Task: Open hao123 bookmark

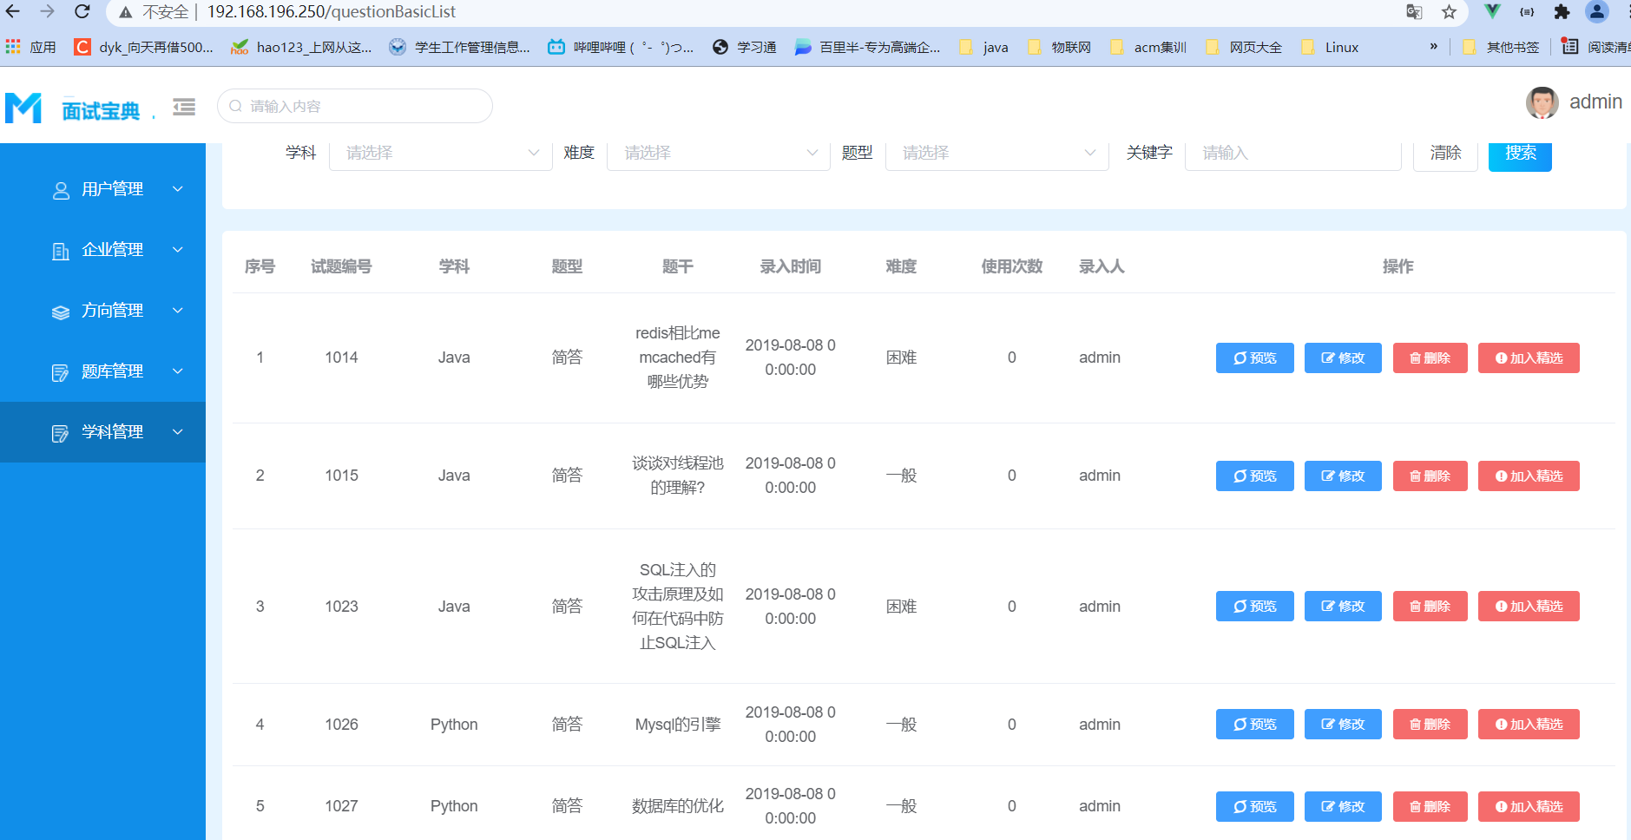Action: [x=301, y=47]
